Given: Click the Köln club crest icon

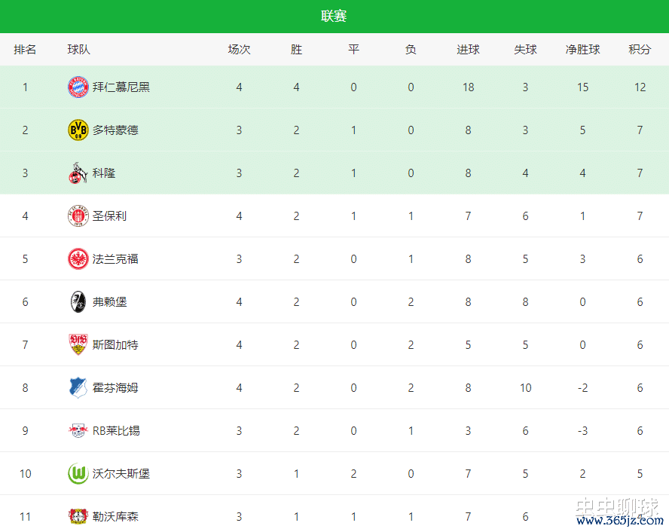Looking at the screenshot, I should [78, 173].
